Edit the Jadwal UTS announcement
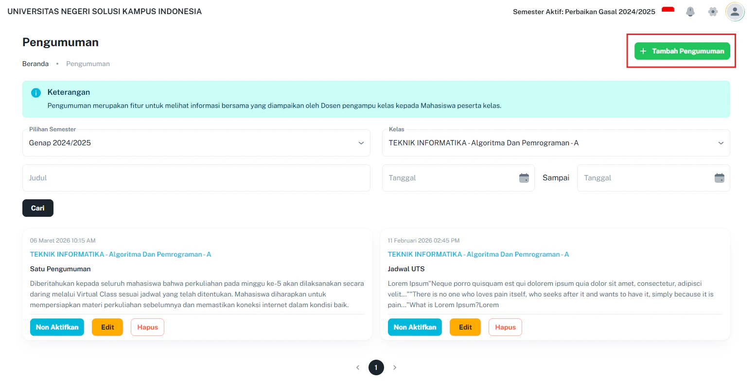The height and width of the screenshot is (384, 756). tap(465, 327)
